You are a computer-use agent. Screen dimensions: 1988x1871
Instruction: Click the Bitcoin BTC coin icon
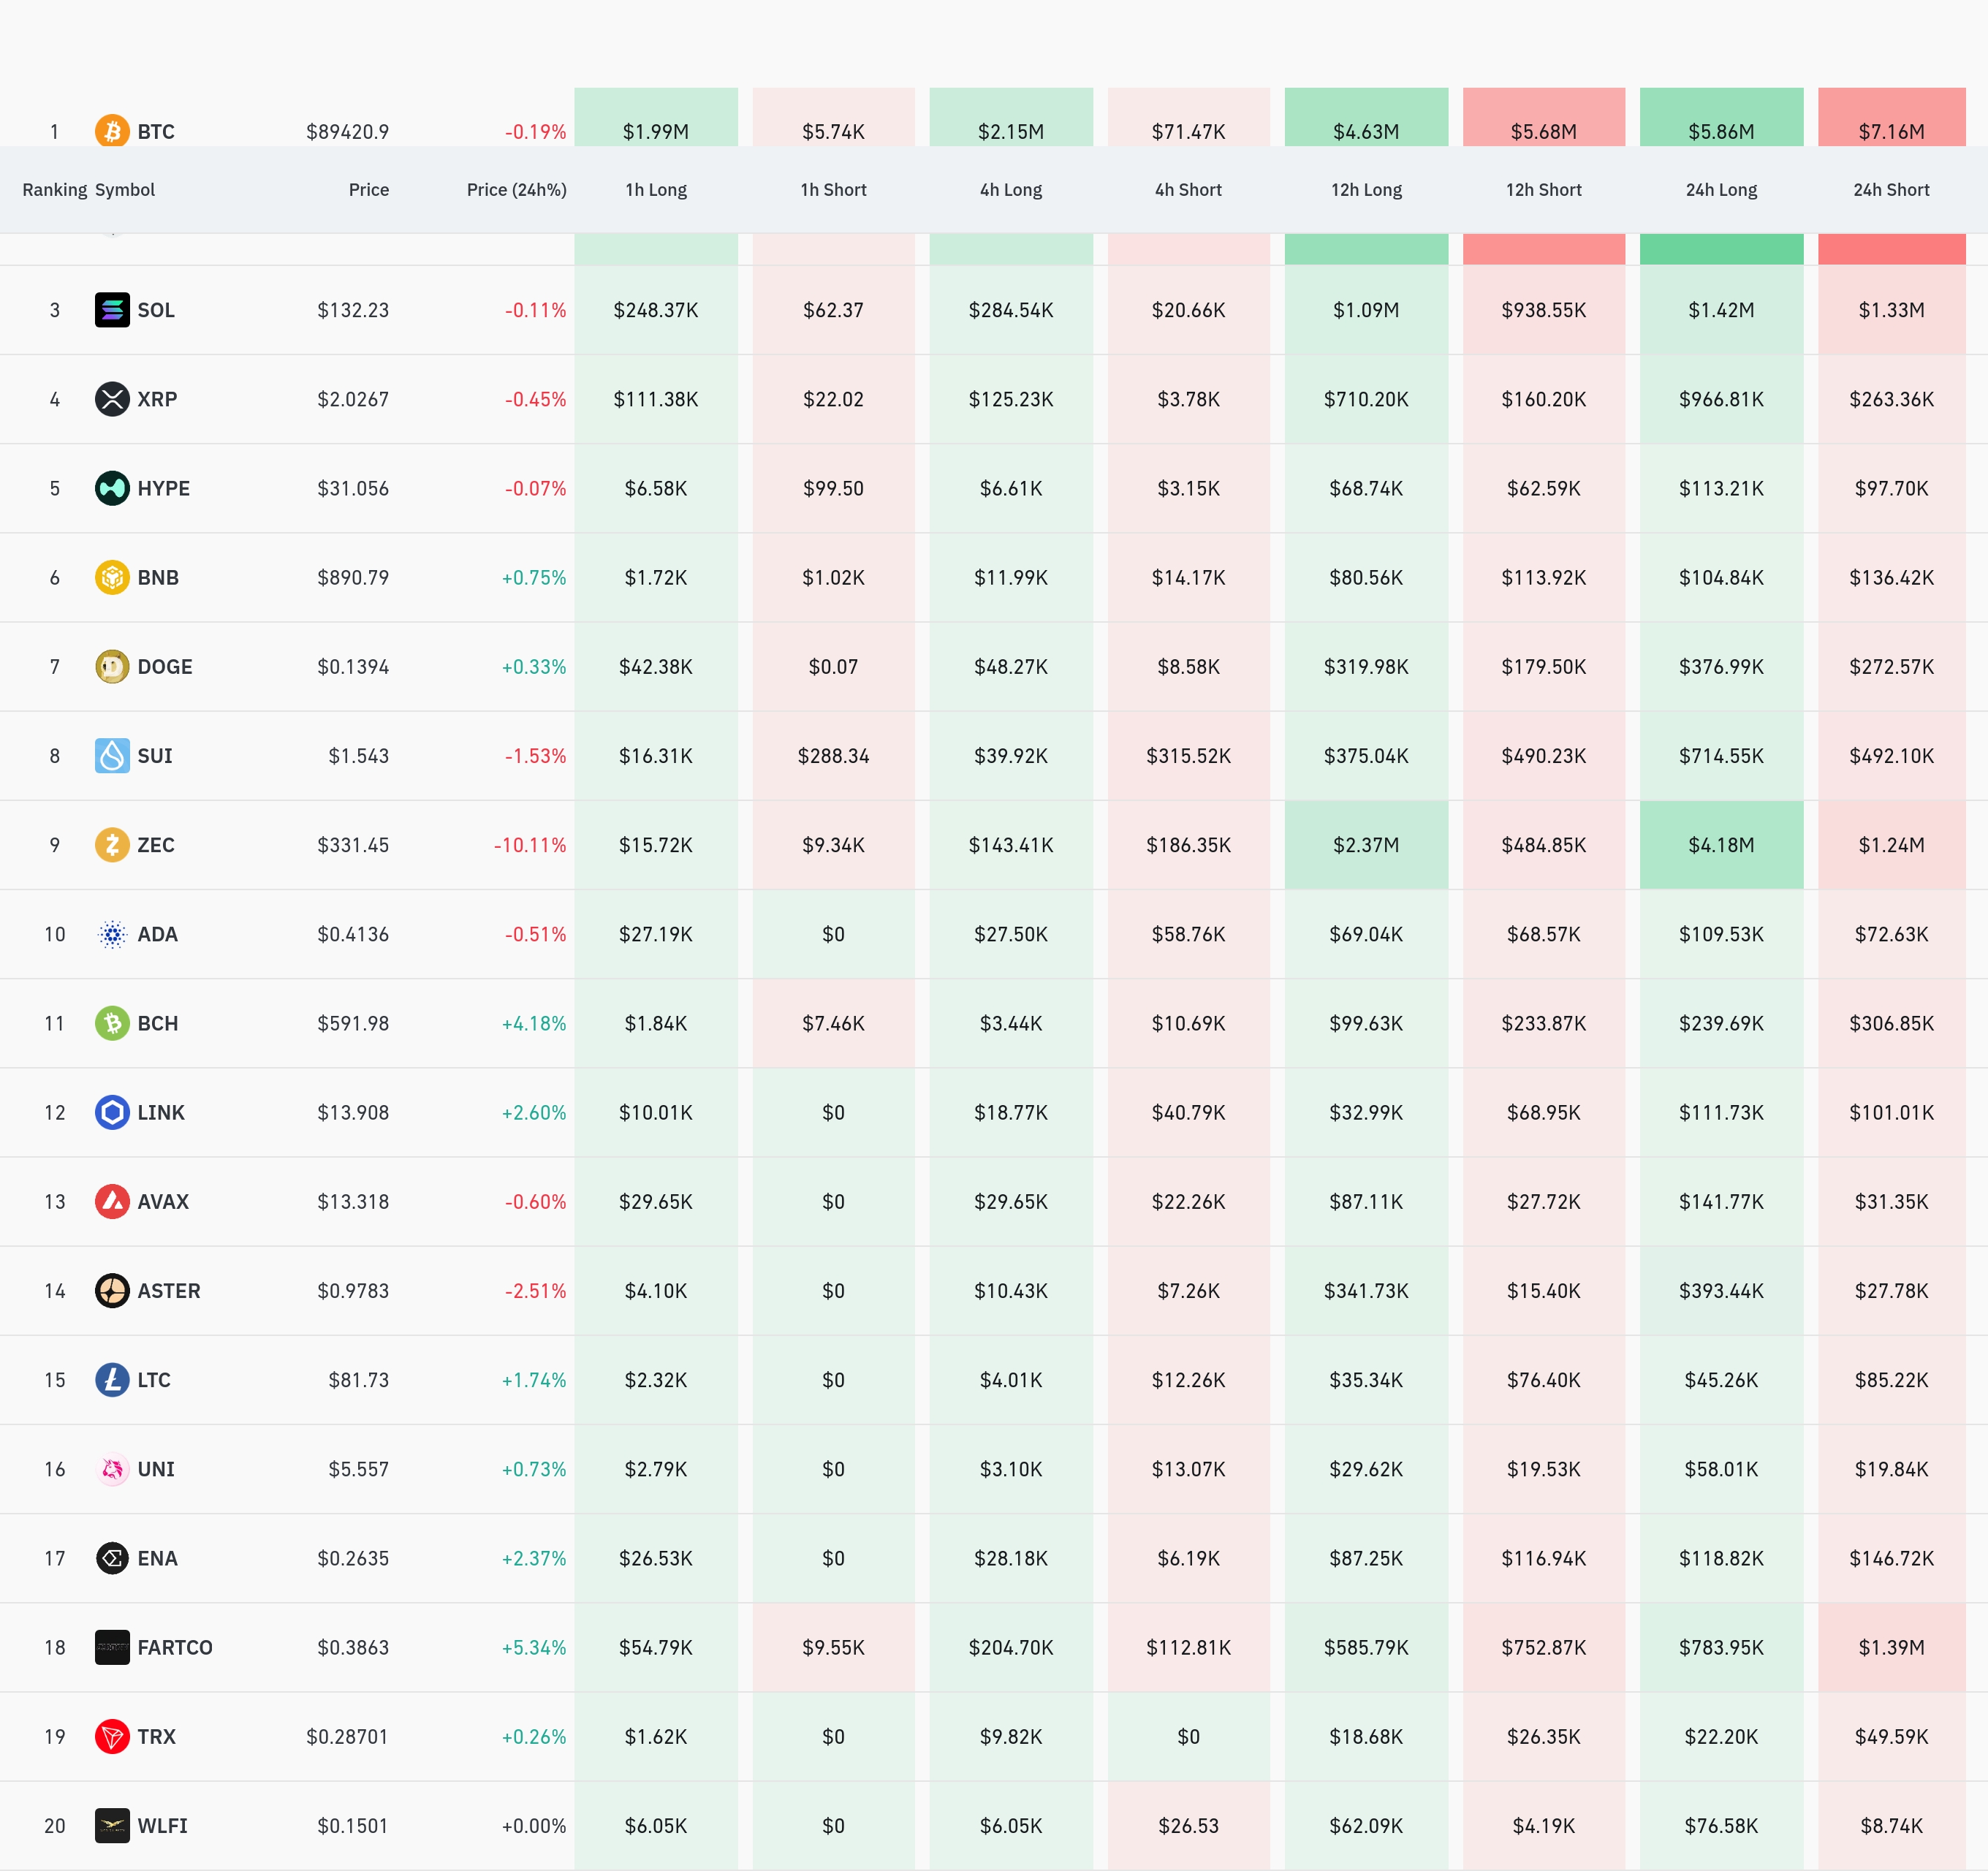112,130
